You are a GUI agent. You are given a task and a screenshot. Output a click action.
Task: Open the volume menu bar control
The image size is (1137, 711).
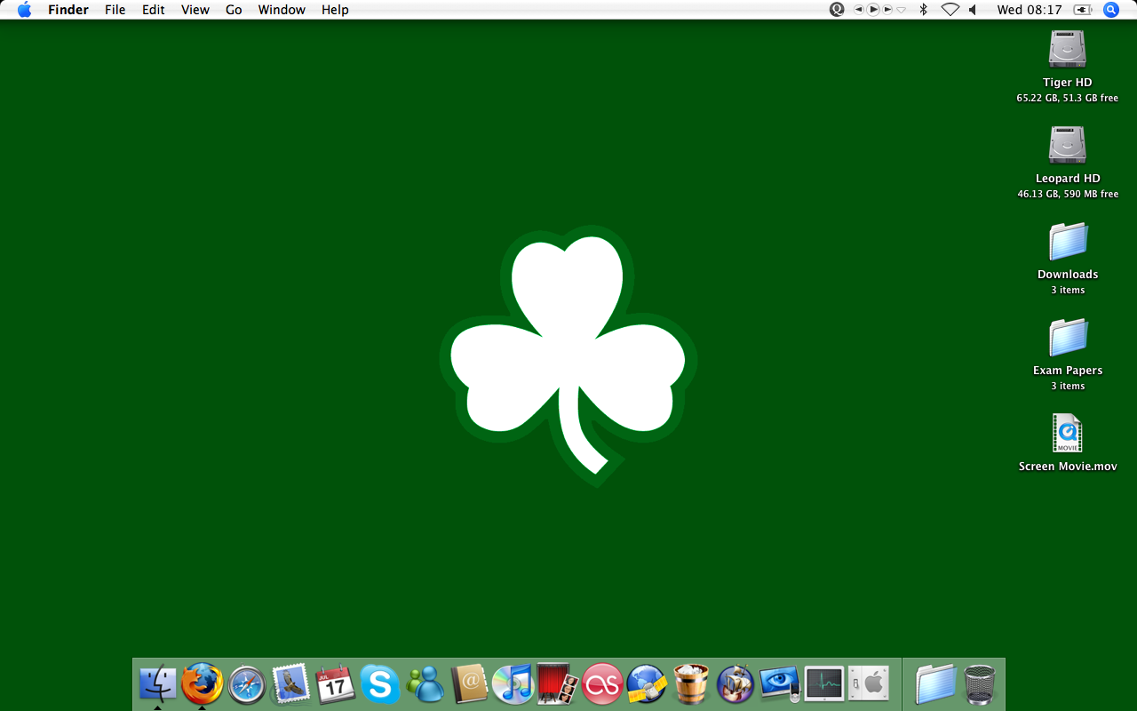973,10
